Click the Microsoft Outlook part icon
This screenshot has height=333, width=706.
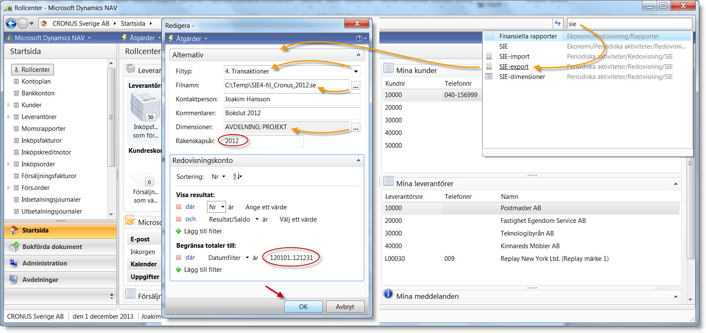click(x=130, y=221)
